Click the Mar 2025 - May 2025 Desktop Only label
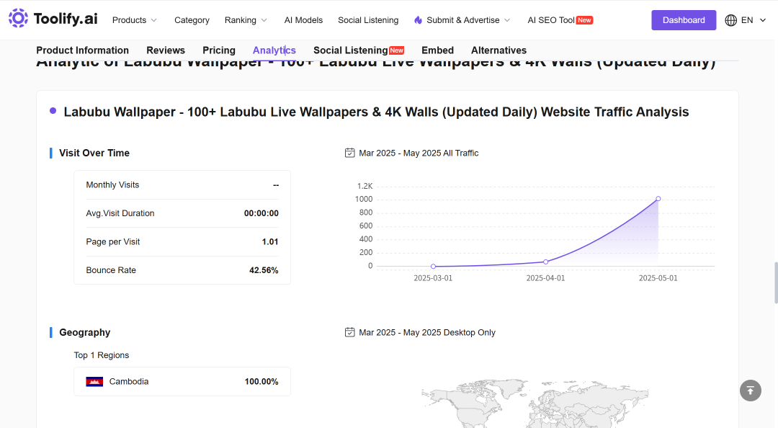Viewport: 778px width, 428px height. coord(427,332)
